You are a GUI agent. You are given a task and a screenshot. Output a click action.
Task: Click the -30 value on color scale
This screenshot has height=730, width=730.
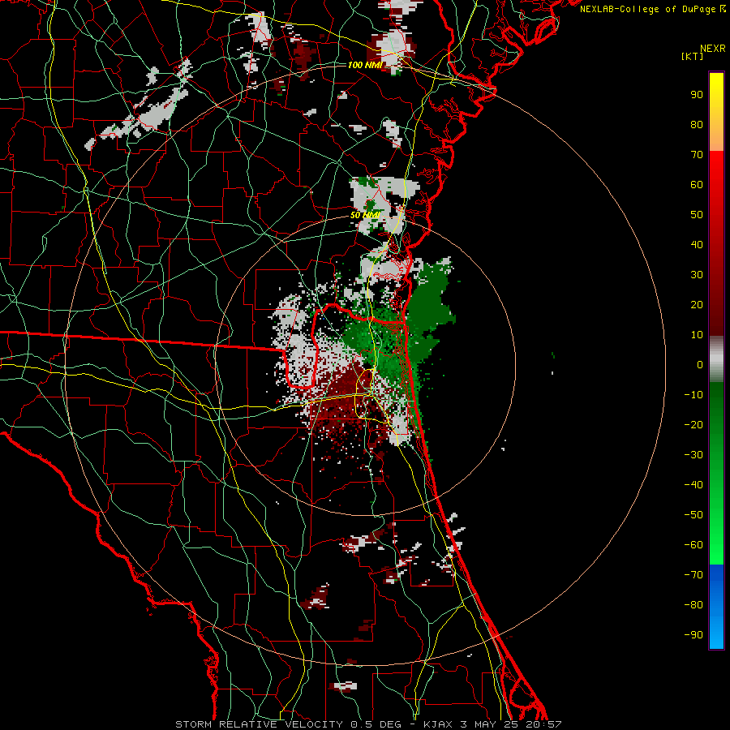coord(693,455)
